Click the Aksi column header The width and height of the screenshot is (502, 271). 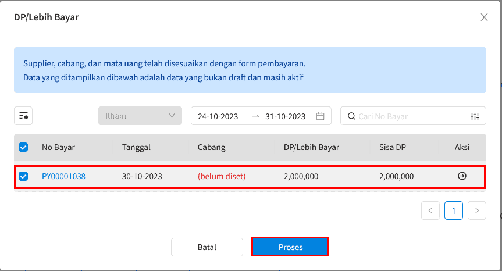[462, 147]
